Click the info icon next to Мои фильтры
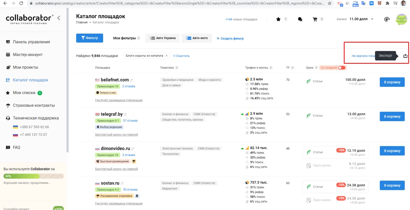This screenshot has width=410, height=210. (x=139, y=38)
